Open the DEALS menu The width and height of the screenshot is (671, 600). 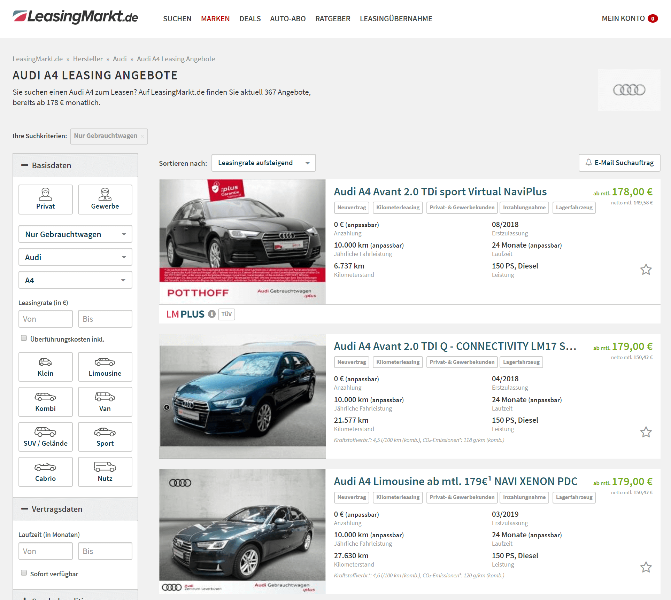pyautogui.click(x=250, y=18)
